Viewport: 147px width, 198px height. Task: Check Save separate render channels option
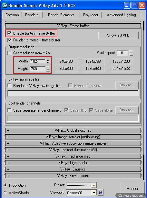pyautogui.click(x=9, y=110)
